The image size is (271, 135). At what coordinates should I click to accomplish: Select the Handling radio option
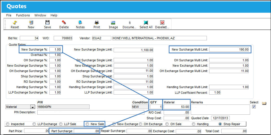[x=194, y=124]
